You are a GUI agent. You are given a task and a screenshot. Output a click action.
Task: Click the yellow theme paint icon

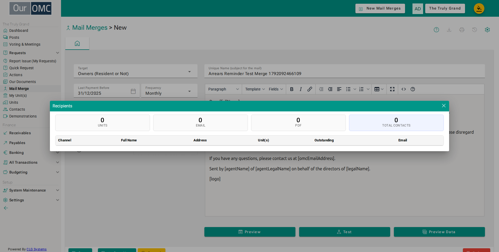coord(479,8)
